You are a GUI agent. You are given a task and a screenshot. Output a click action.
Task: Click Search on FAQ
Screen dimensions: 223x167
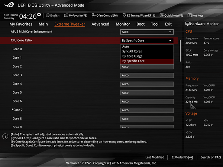[x=211, y=157]
